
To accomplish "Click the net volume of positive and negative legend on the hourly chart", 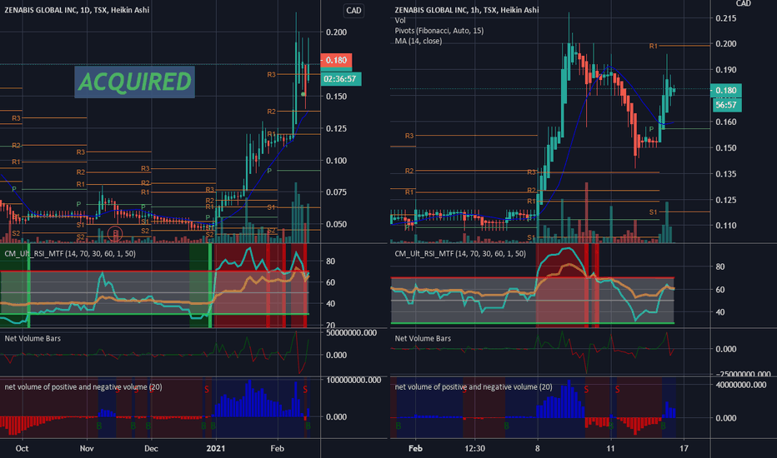I will [x=474, y=387].
